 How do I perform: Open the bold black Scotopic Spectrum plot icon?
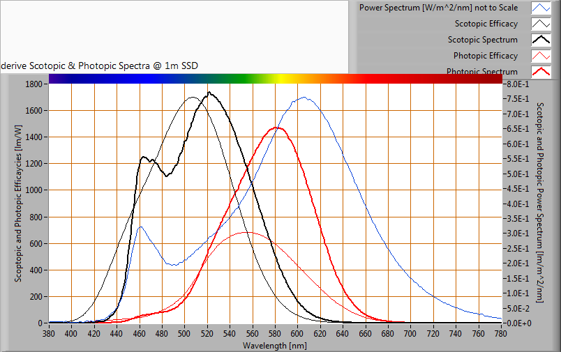click(x=541, y=40)
